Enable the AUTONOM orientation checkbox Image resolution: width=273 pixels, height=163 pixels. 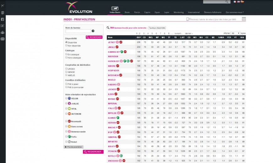click(x=66, y=114)
